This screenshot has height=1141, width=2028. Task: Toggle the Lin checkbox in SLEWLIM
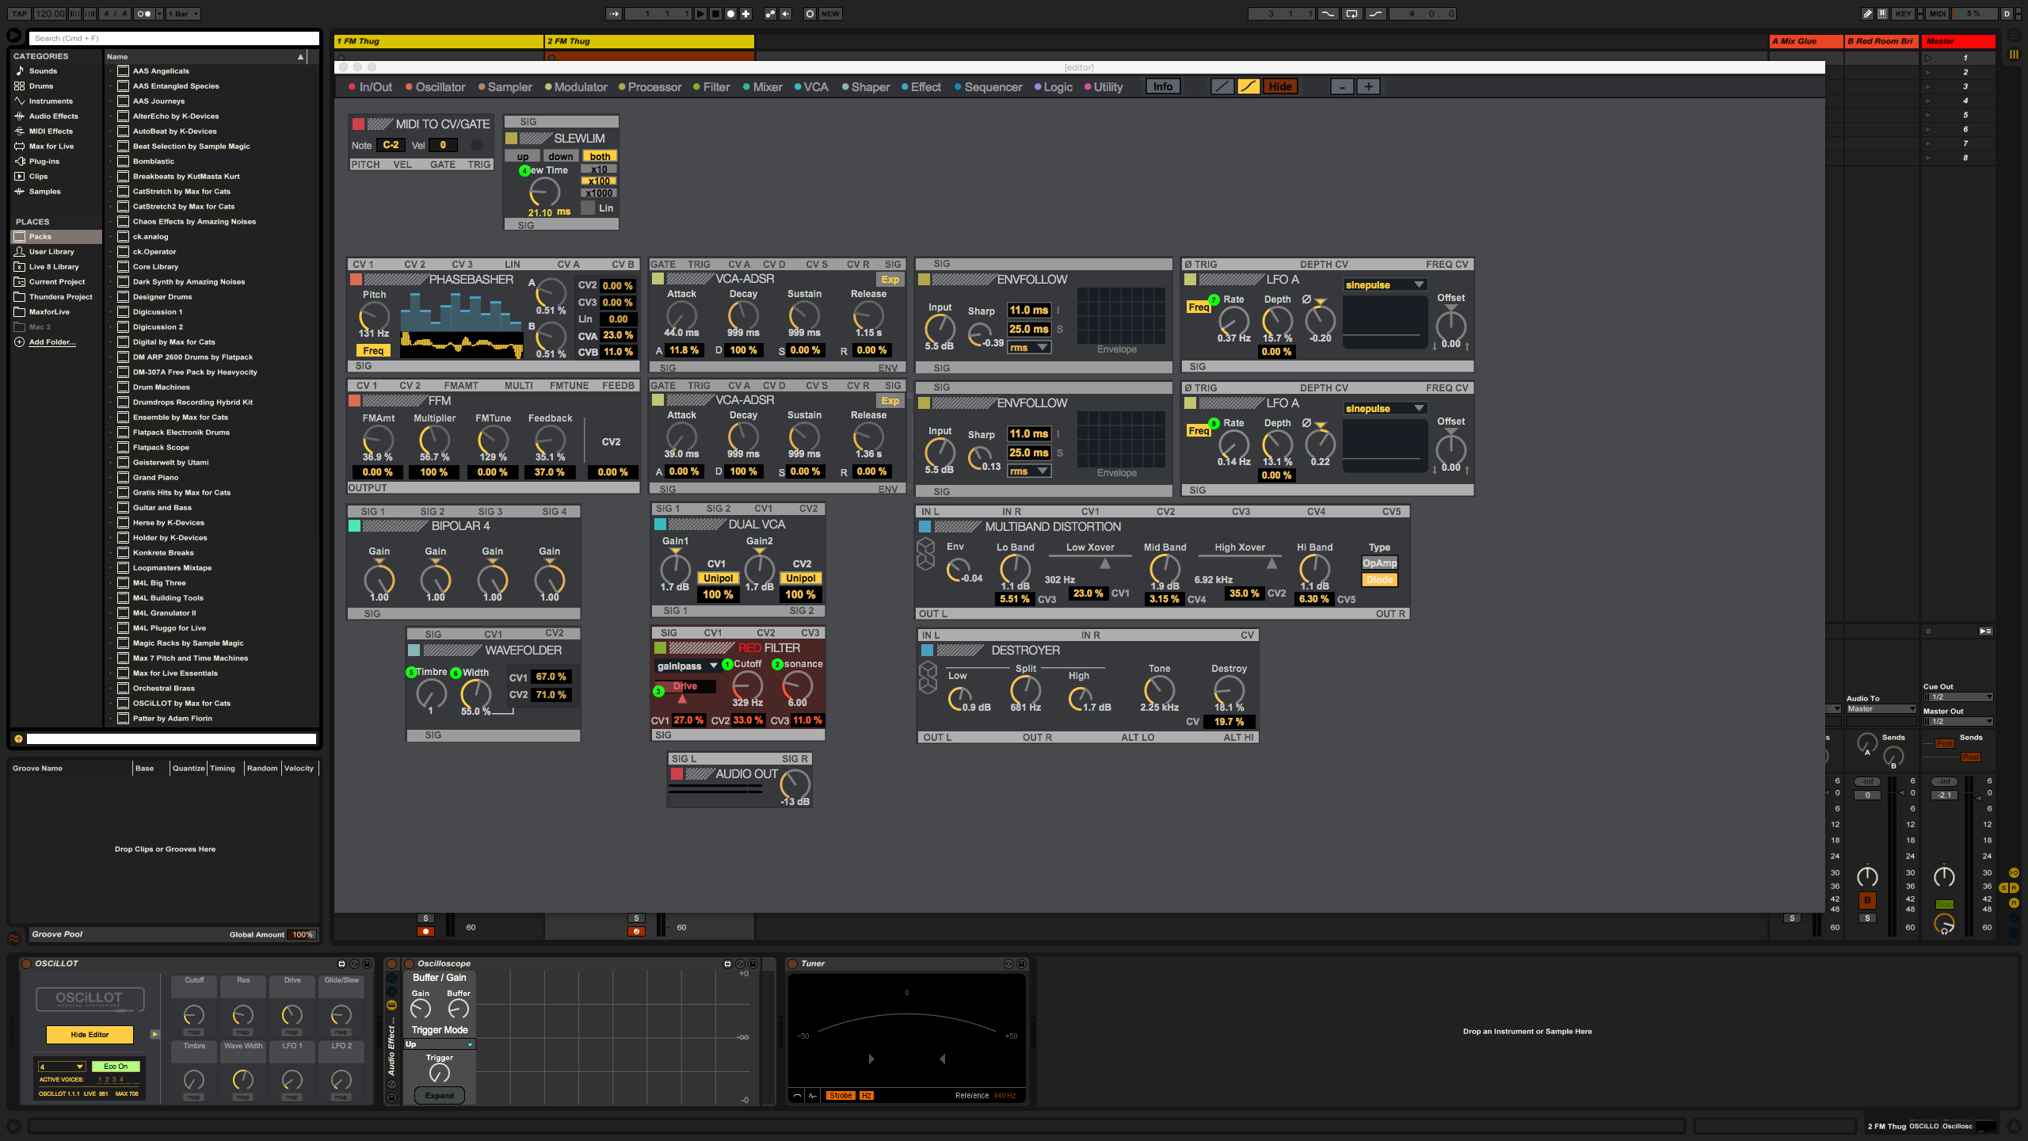(x=588, y=208)
